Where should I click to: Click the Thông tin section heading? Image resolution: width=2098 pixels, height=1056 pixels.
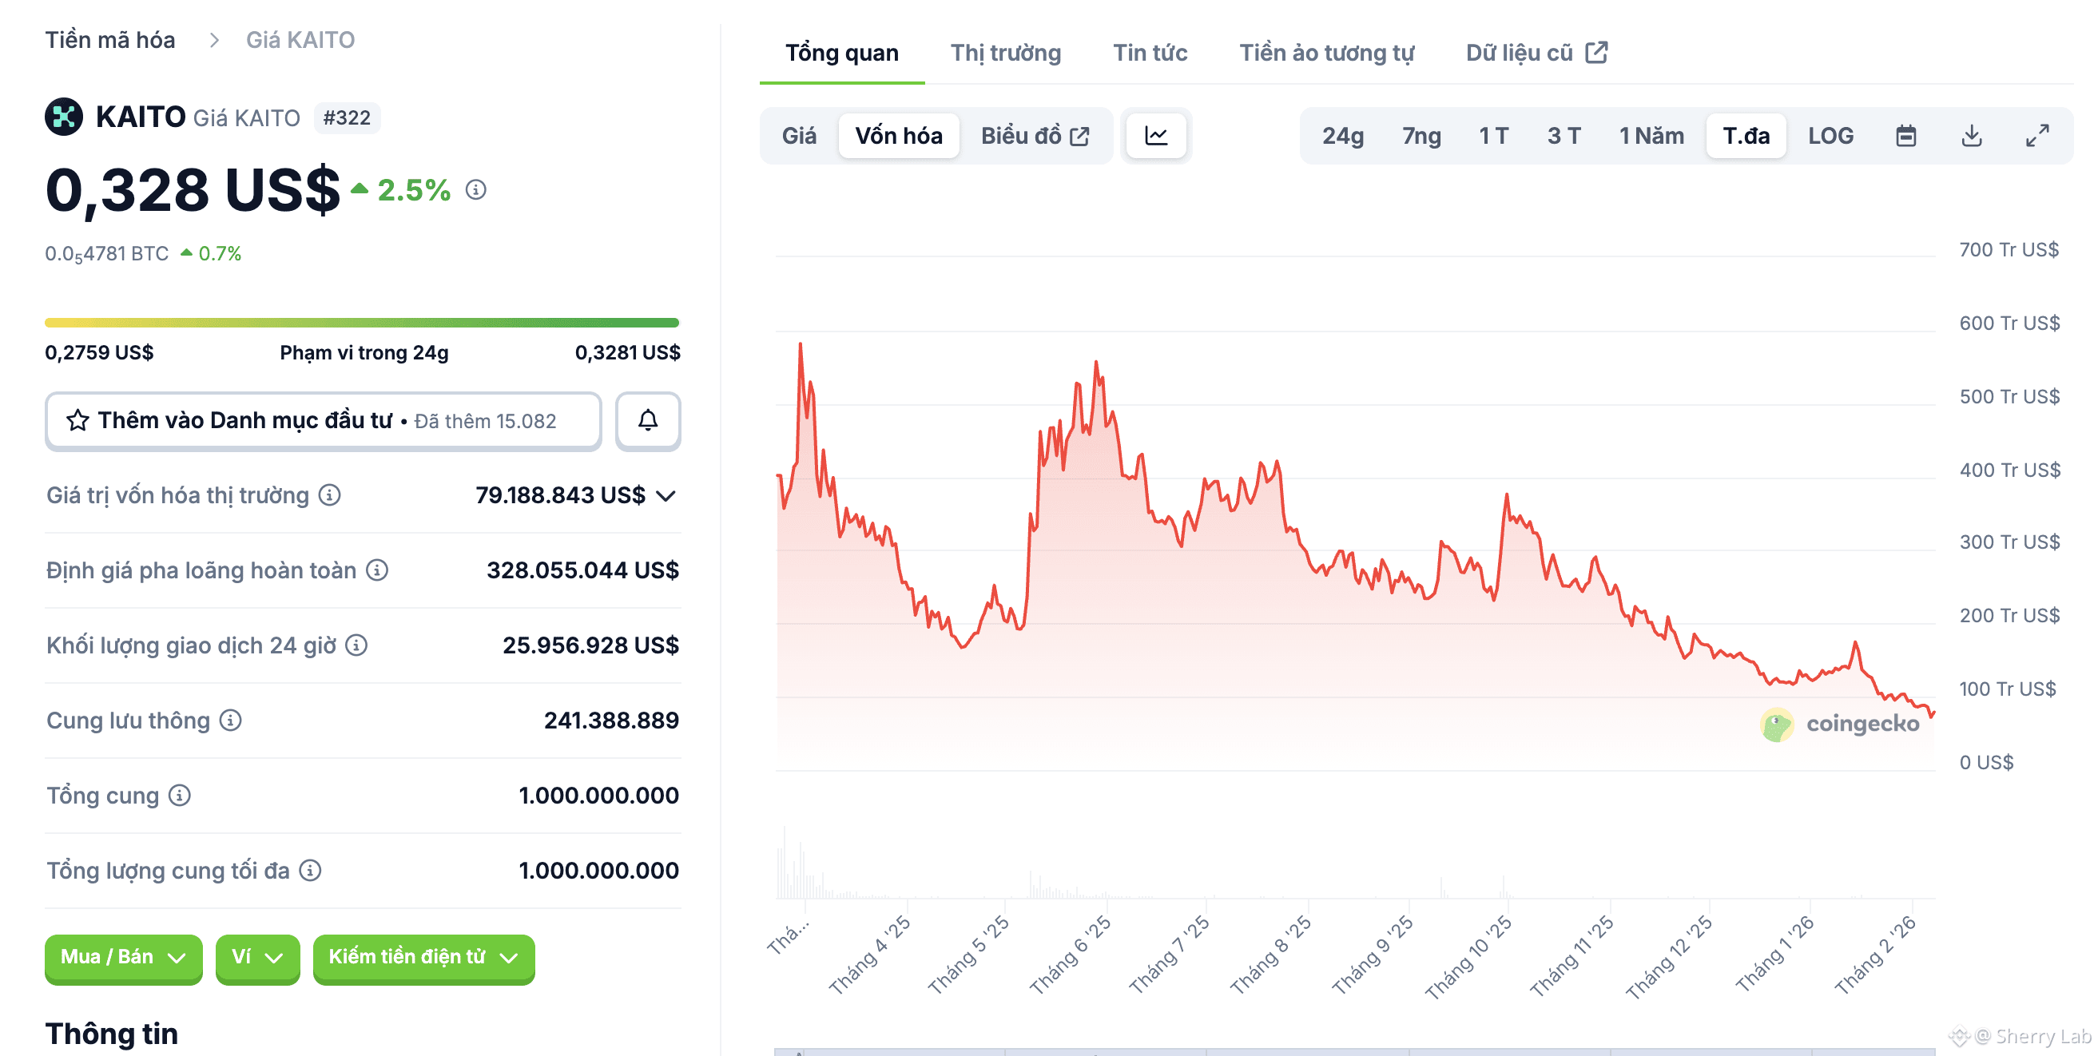pyautogui.click(x=112, y=1034)
